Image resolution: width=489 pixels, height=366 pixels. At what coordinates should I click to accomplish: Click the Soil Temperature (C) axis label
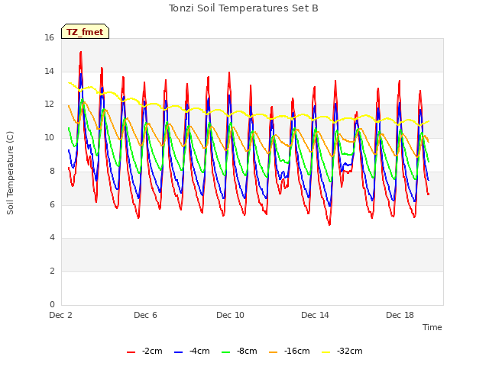pos(10,173)
